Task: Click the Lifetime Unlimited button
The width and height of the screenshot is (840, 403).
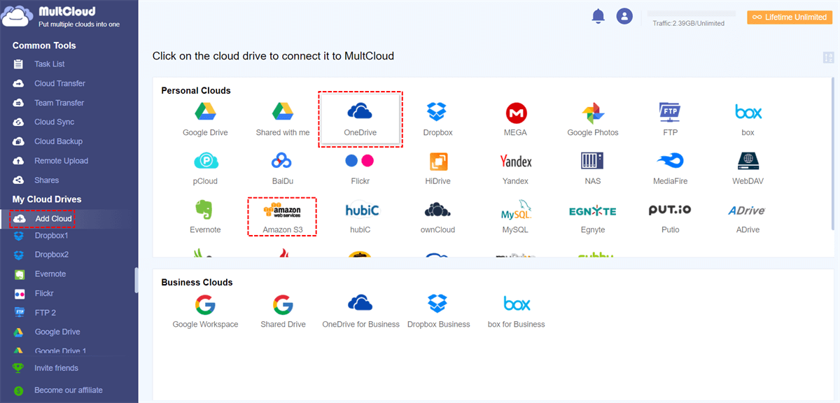Action: [788, 17]
